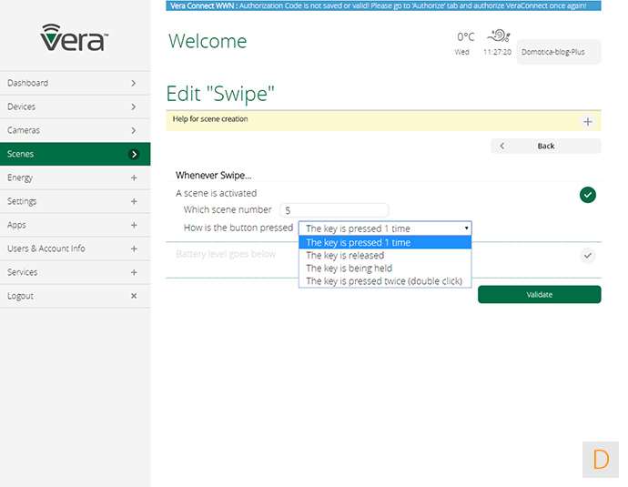Click the 'Which scene number' input field
Viewport: 628px width, 487px height.
pos(334,210)
